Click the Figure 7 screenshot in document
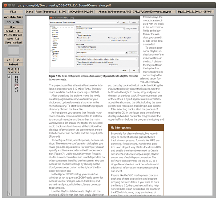The image size is (218, 200). pyautogui.click(x=94, y=44)
